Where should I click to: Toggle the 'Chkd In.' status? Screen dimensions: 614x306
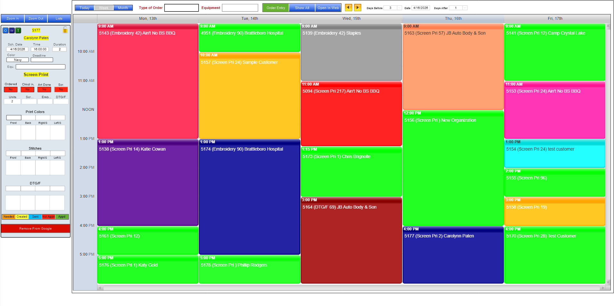coord(27,89)
